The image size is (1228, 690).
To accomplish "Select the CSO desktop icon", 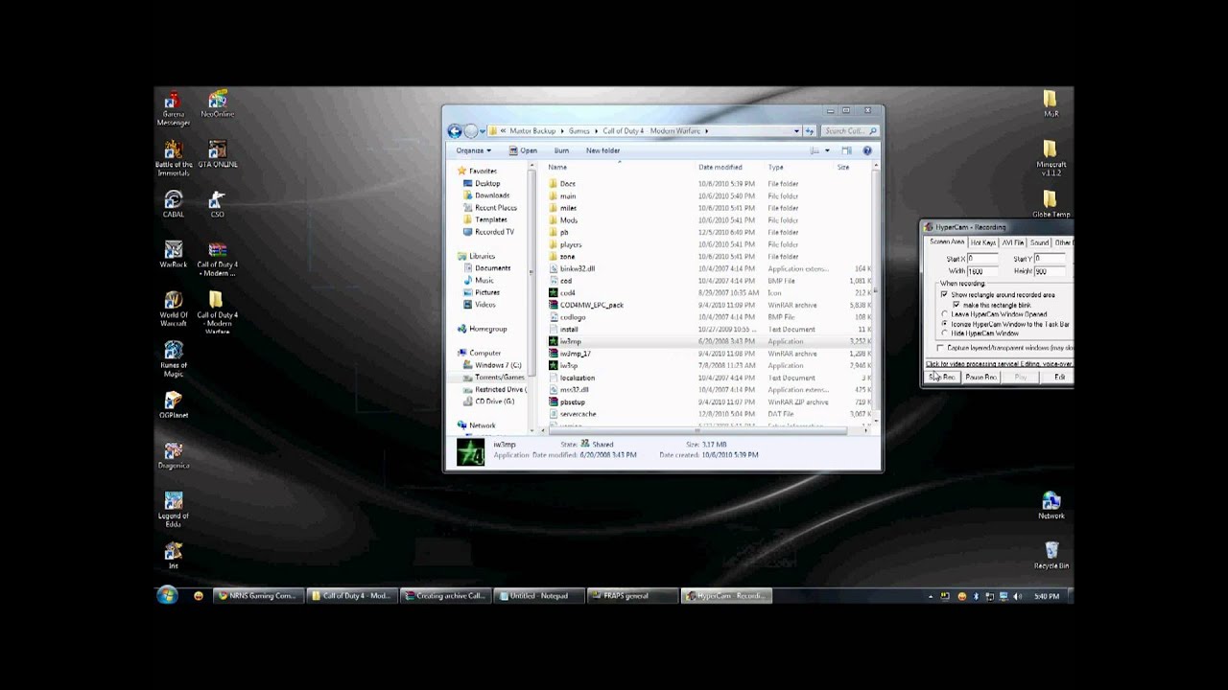I will coord(218,204).
